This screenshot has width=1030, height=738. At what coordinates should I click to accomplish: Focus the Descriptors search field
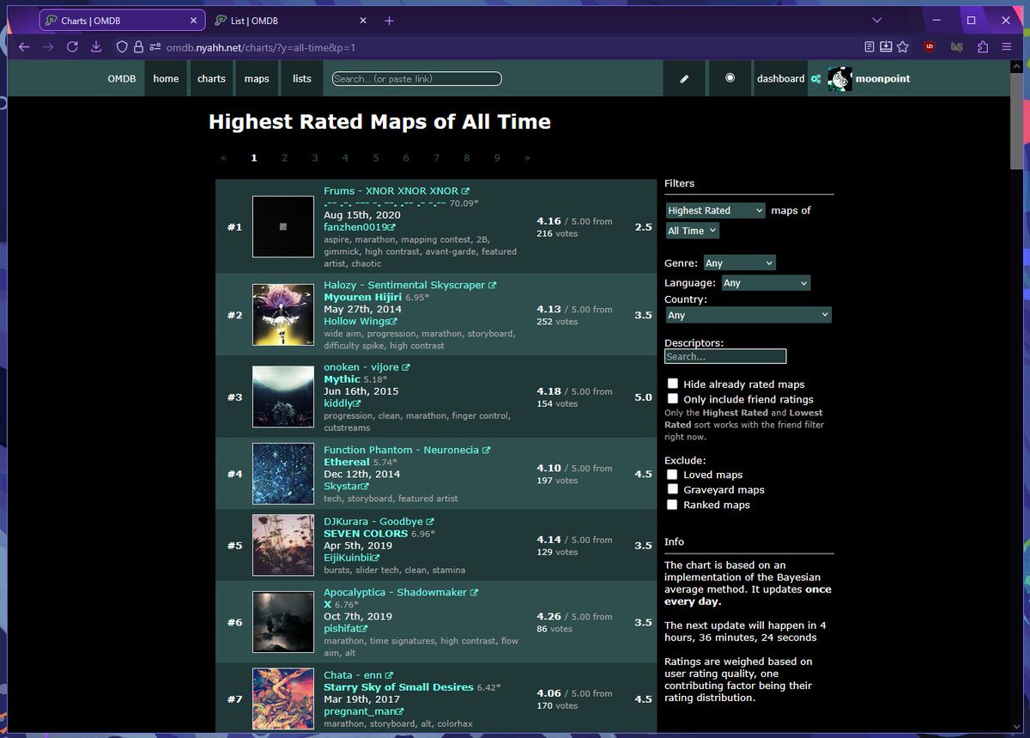(725, 356)
